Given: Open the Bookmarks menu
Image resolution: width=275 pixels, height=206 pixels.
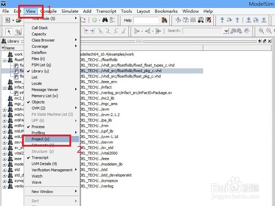Looking at the screenshot, I should coord(166,11).
